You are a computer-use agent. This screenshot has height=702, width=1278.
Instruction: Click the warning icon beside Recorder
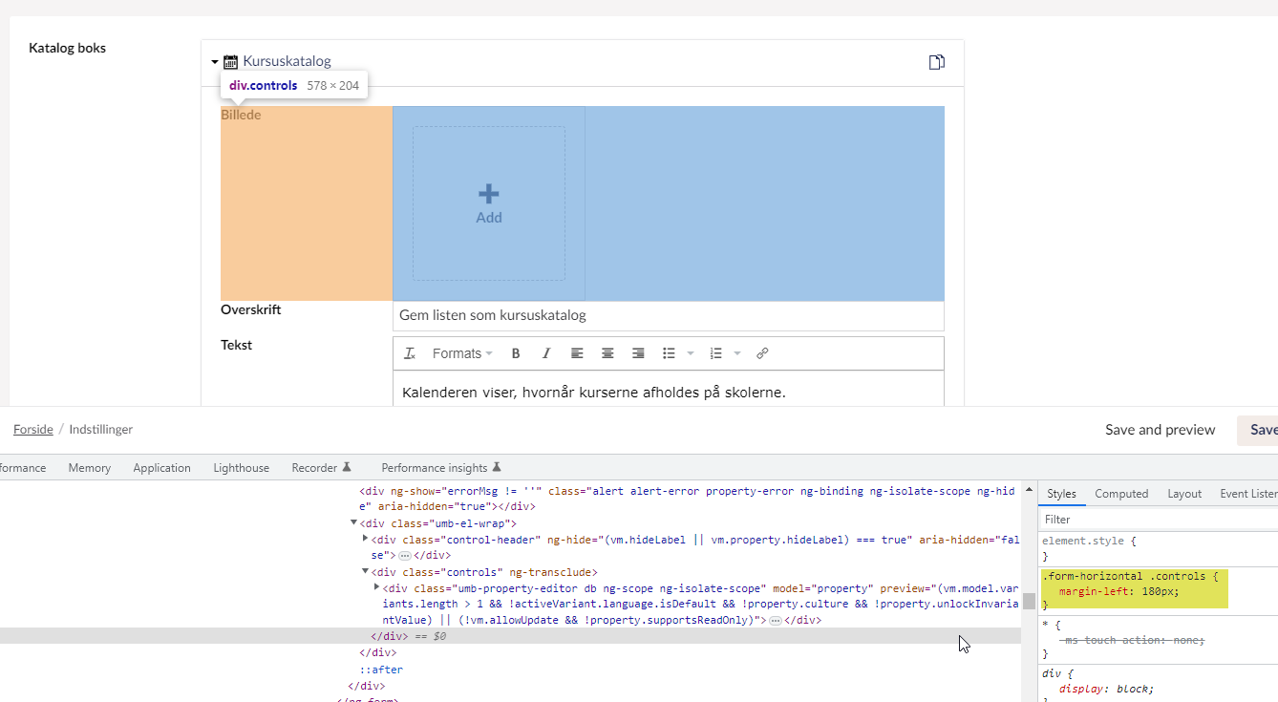(350, 467)
